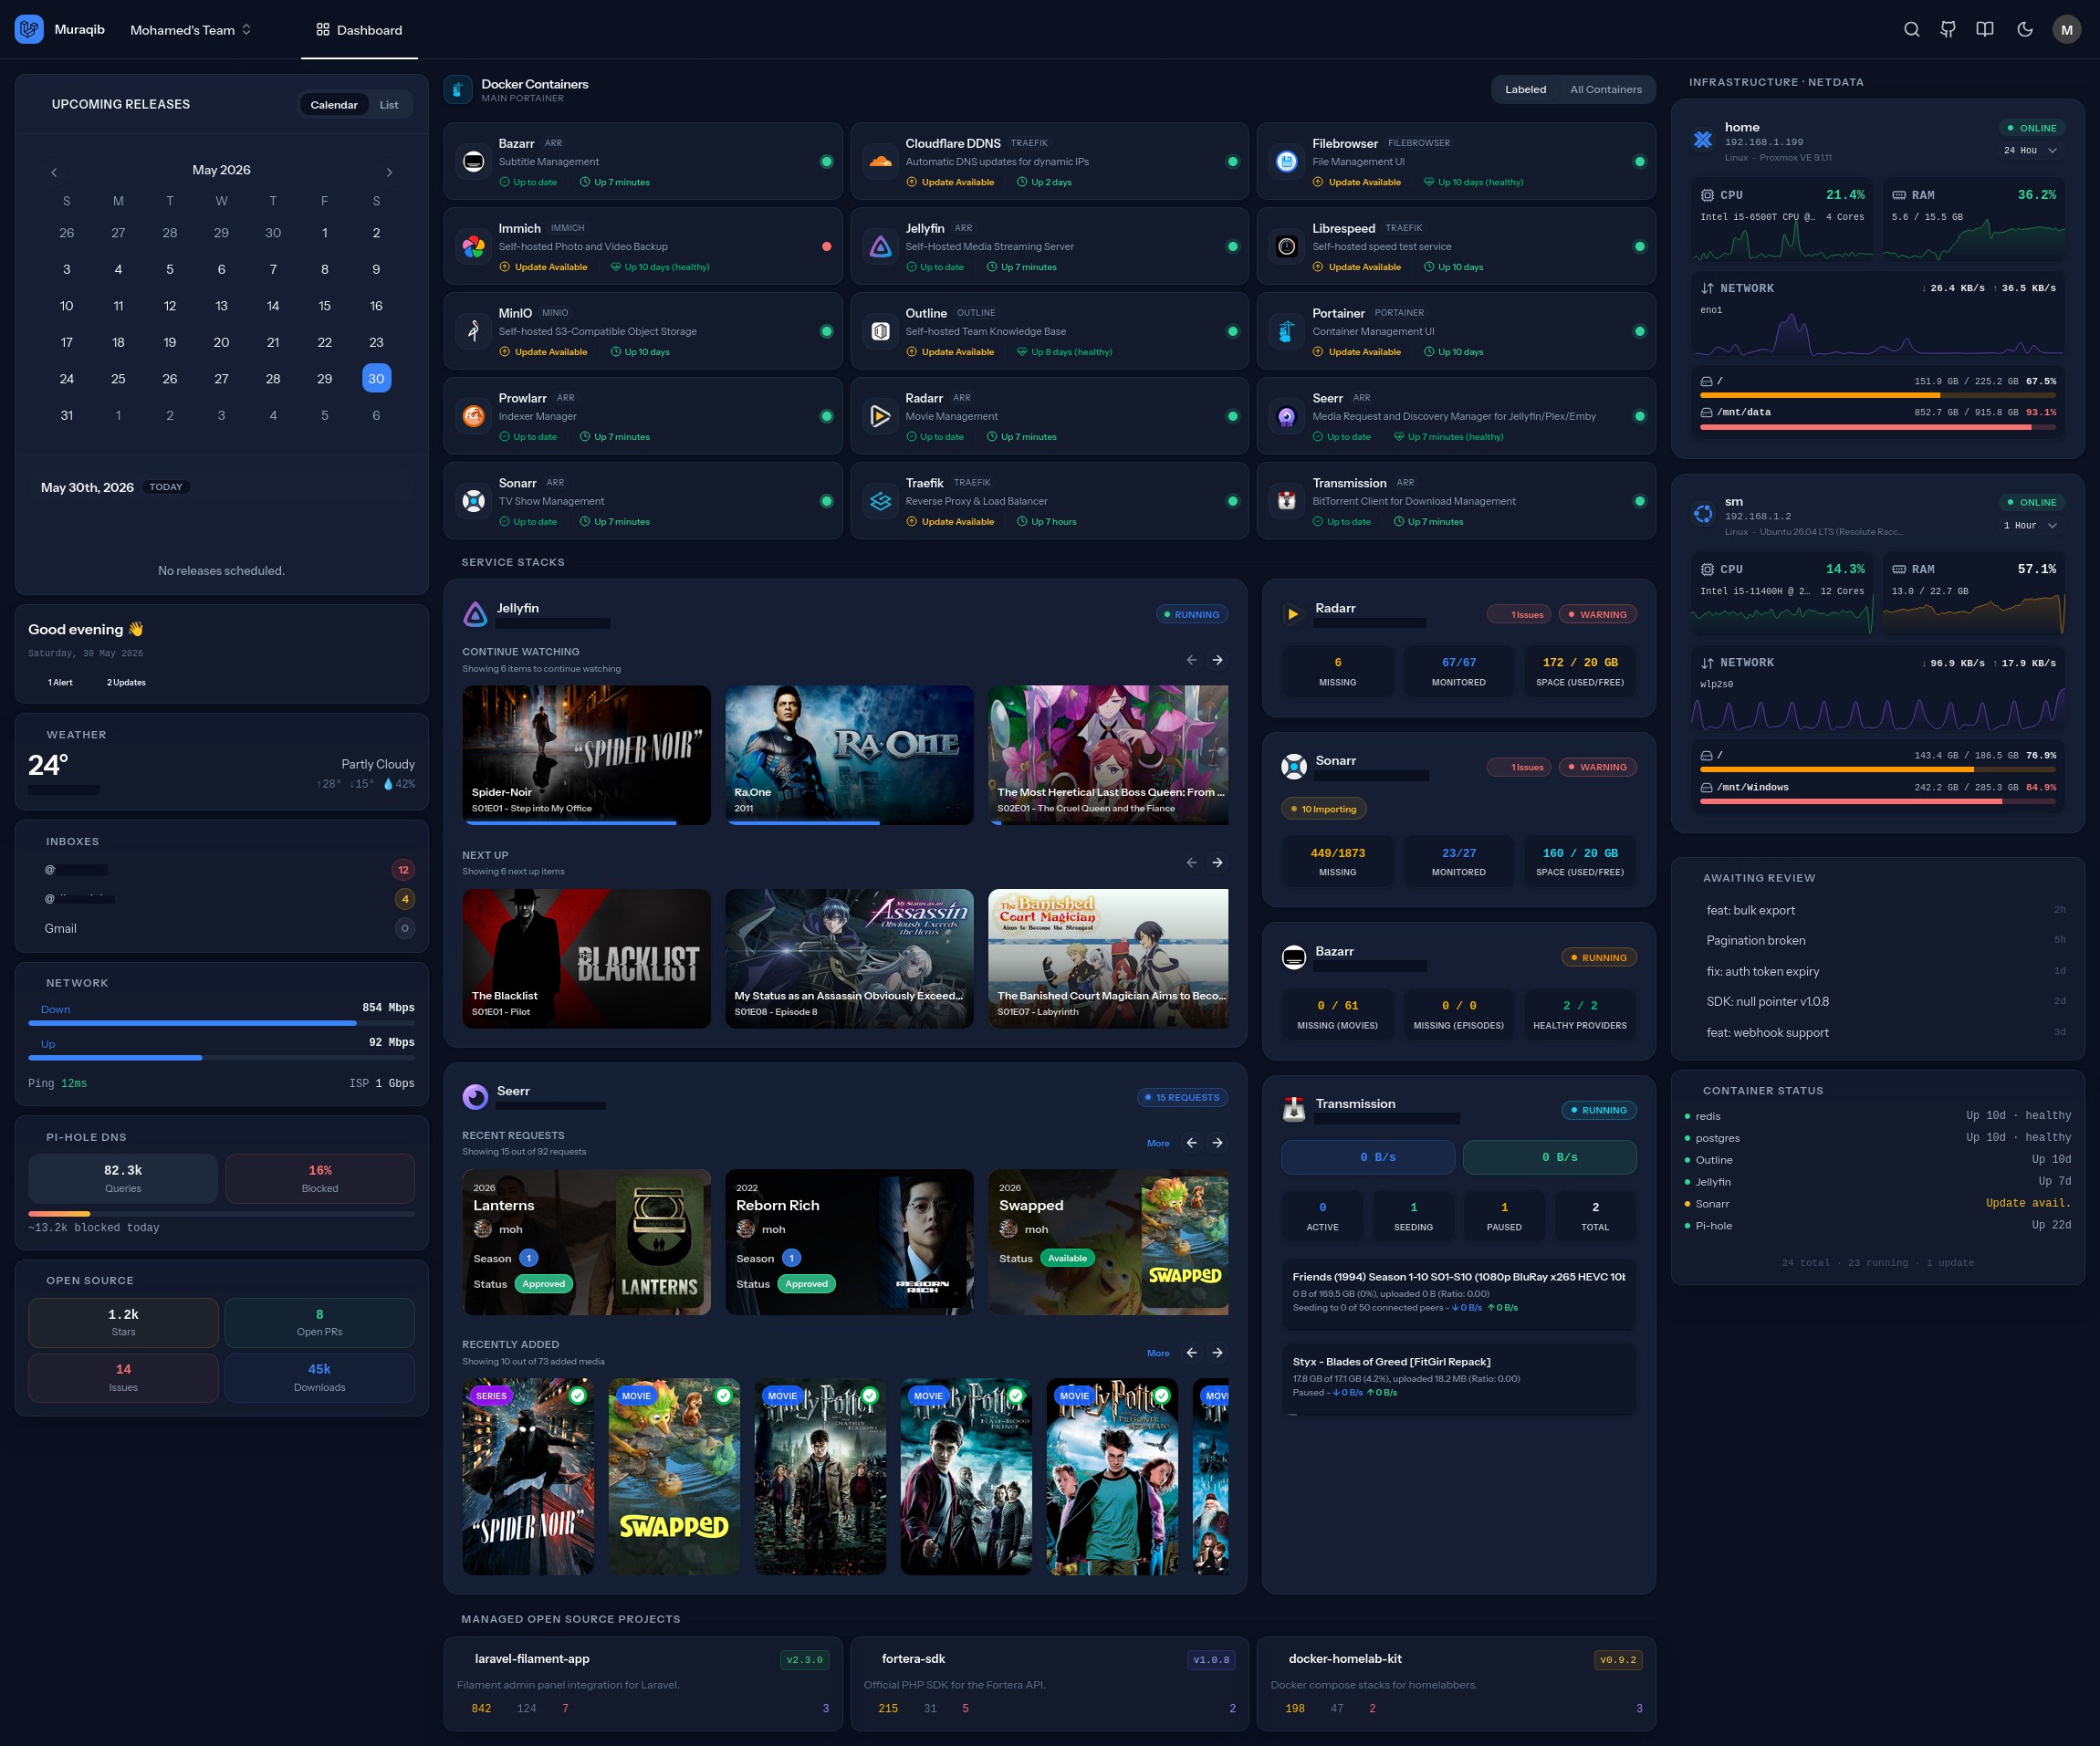Open laravel-filament-app project card
2100x1746 pixels.
coord(643,1683)
